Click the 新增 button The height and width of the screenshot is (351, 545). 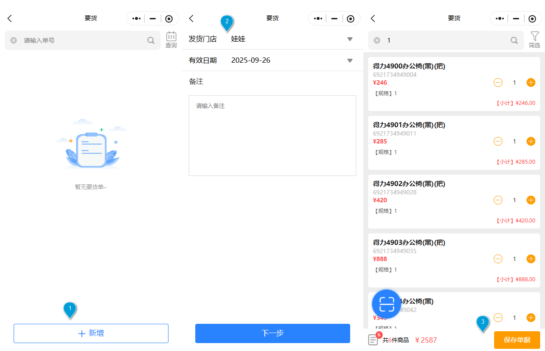91,333
